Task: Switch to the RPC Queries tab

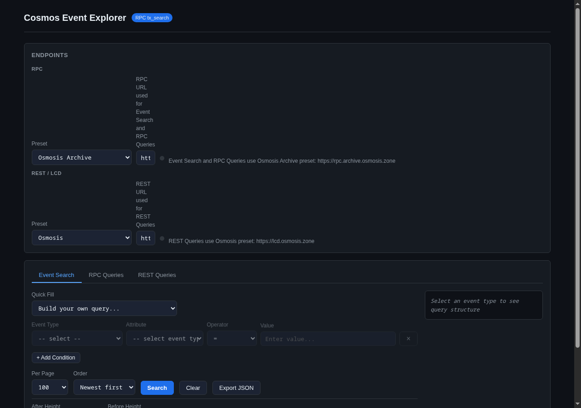Action: click(106, 275)
